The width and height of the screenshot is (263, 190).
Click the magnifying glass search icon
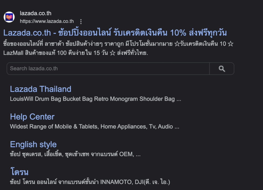(x=221, y=69)
